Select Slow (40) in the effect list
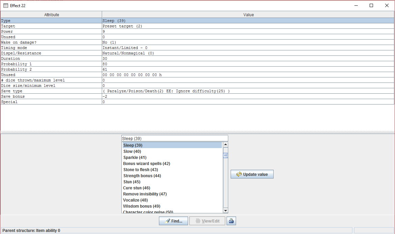Image resolution: width=395 pixels, height=234 pixels. pos(172,151)
